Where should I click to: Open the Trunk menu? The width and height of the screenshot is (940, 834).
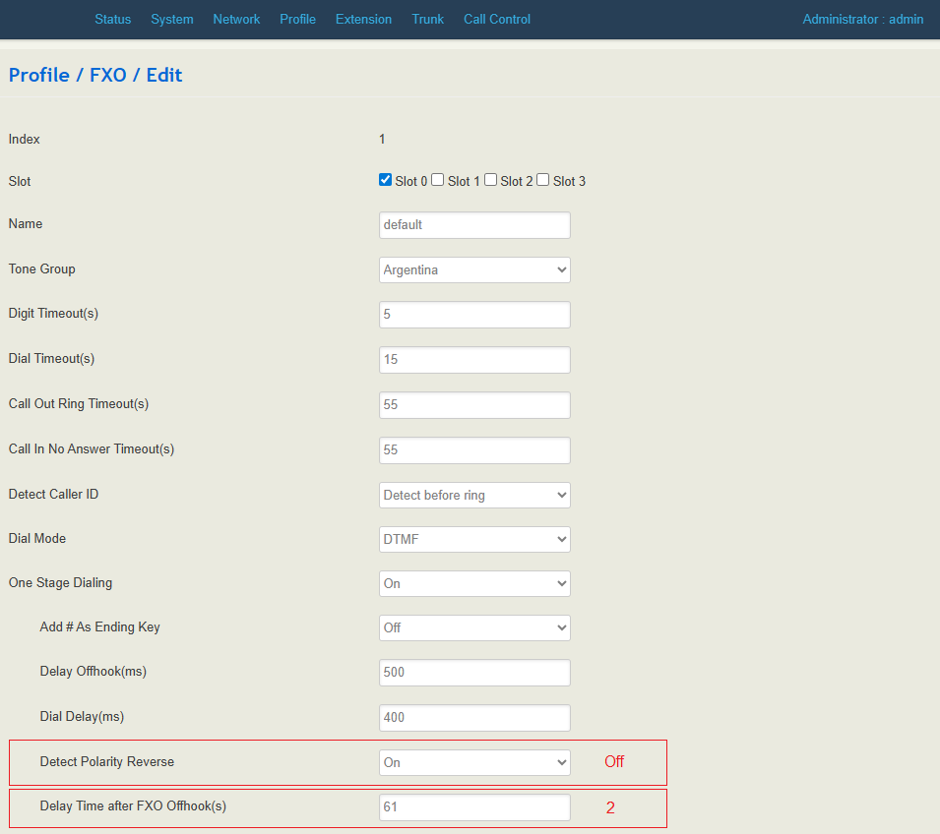point(427,19)
